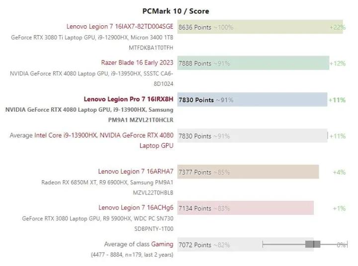Open the Lenovo Legion 7 16ARHA7 link
This screenshot has height=266, width=358.
click(136, 172)
